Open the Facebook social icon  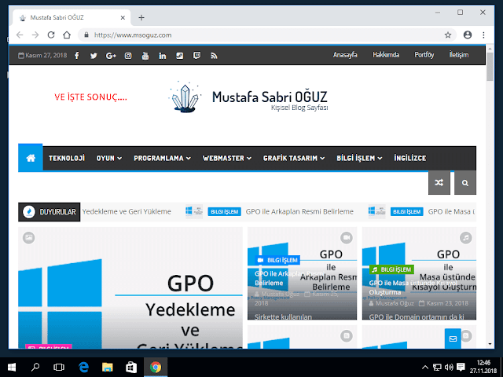(x=77, y=56)
